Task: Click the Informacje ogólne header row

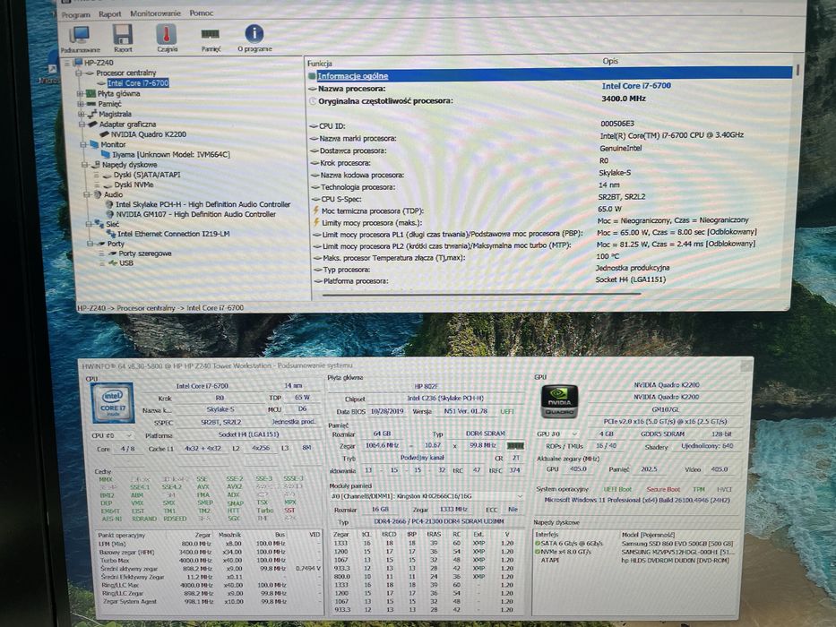Action: point(549,74)
